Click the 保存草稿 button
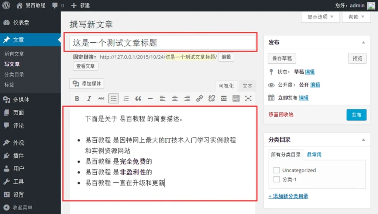 (282, 59)
